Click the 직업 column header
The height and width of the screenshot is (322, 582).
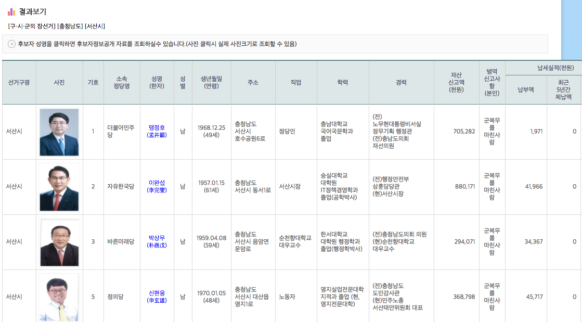(296, 82)
